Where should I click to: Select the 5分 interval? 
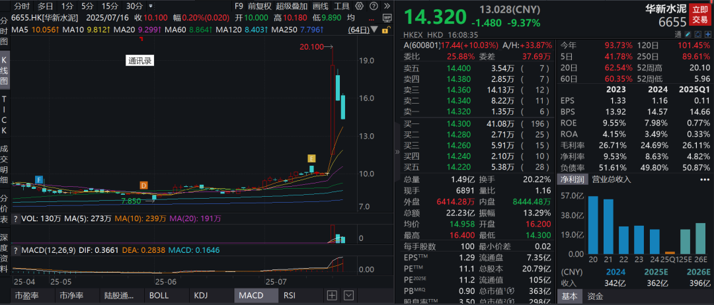pos(87,7)
